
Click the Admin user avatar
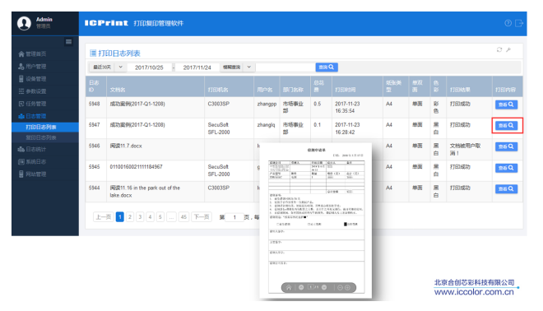pyautogui.click(x=24, y=24)
